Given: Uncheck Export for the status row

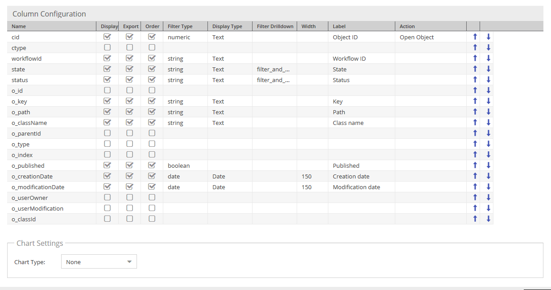Looking at the screenshot, I should (x=129, y=80).
